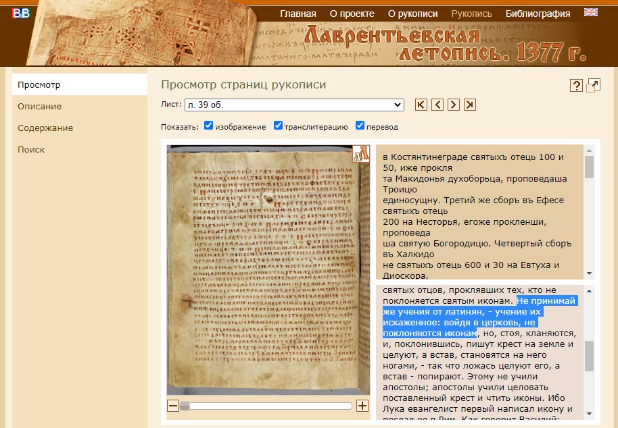
Task: Go to first folio button
Action: tap(421, 105)
